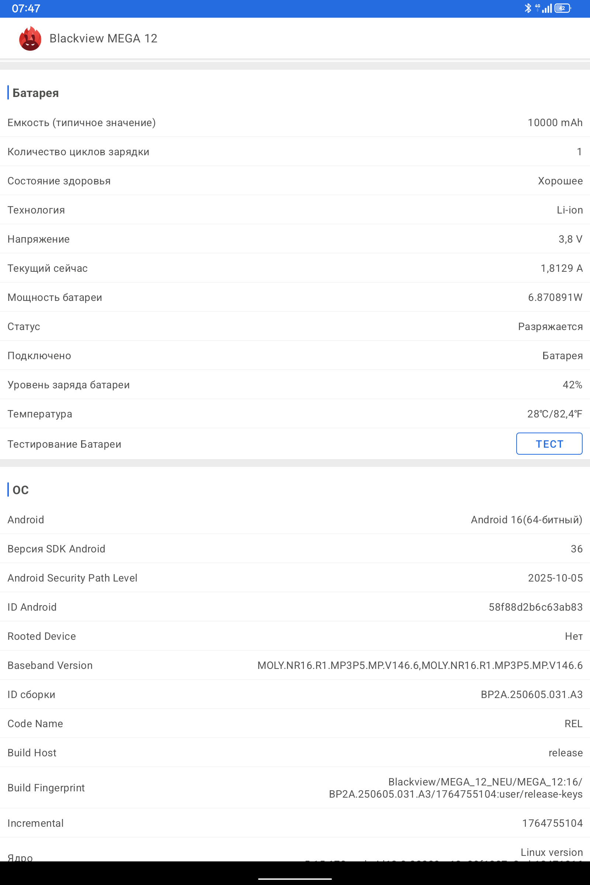590x885 pixels.
Task: Select the Батарея section header
Action: tap(35, 93)
